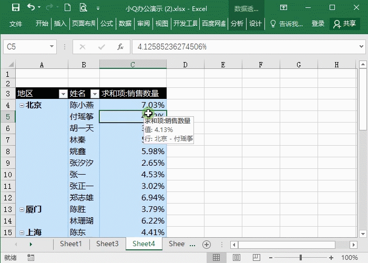Switch to the Sheet3 tab

point(107,244)
